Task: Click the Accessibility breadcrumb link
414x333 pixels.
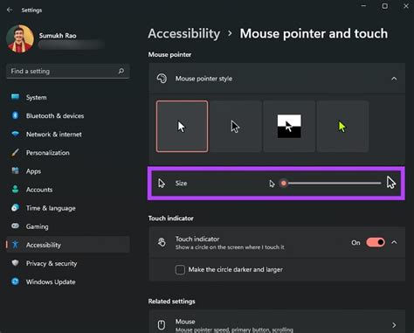Action: pos(184,33)
